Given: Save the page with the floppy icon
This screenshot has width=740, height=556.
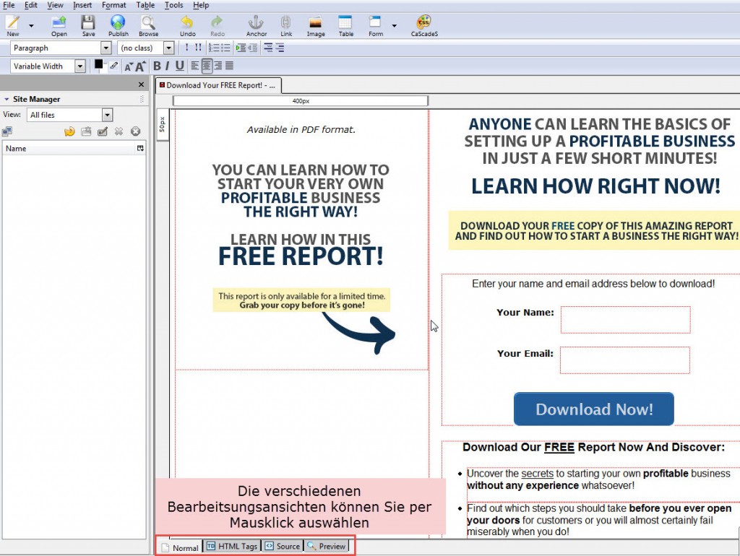Looking at the screenshot, I should [x=88, y=23].
